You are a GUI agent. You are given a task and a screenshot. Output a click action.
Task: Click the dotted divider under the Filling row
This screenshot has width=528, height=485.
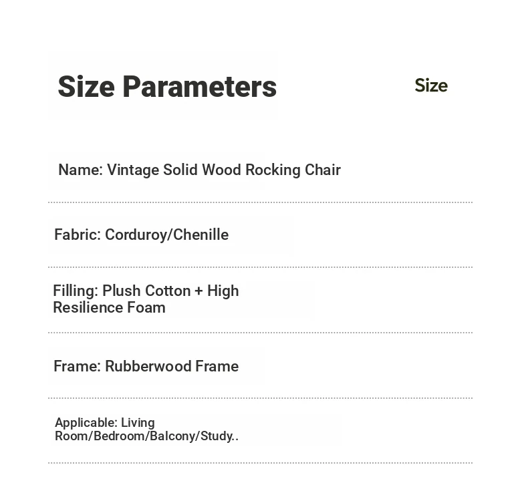[260, 332]
